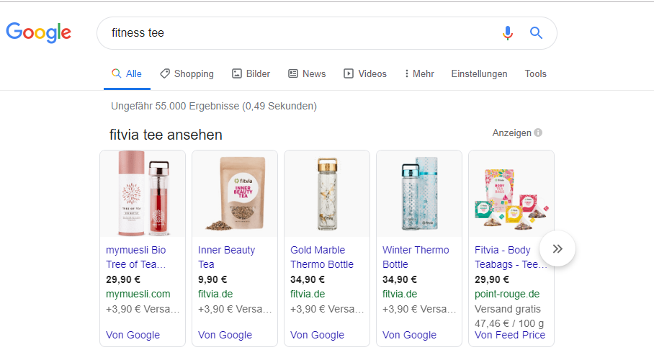The height and width of the screenshot is (355, 654).
Task: Open the Inner Beauty Tea product link
Action: click(226, 257)
